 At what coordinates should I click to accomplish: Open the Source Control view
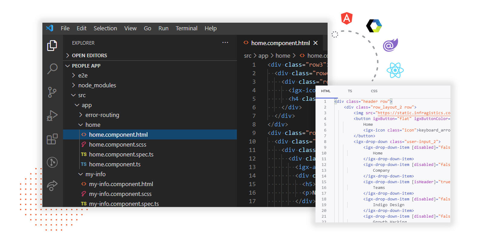(52, 92)
